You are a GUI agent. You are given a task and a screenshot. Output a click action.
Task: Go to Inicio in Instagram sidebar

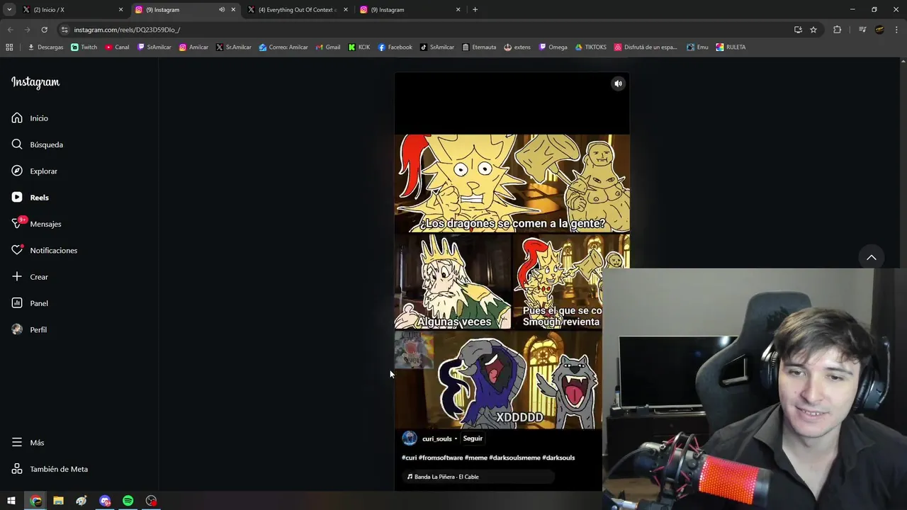(30, 118)
